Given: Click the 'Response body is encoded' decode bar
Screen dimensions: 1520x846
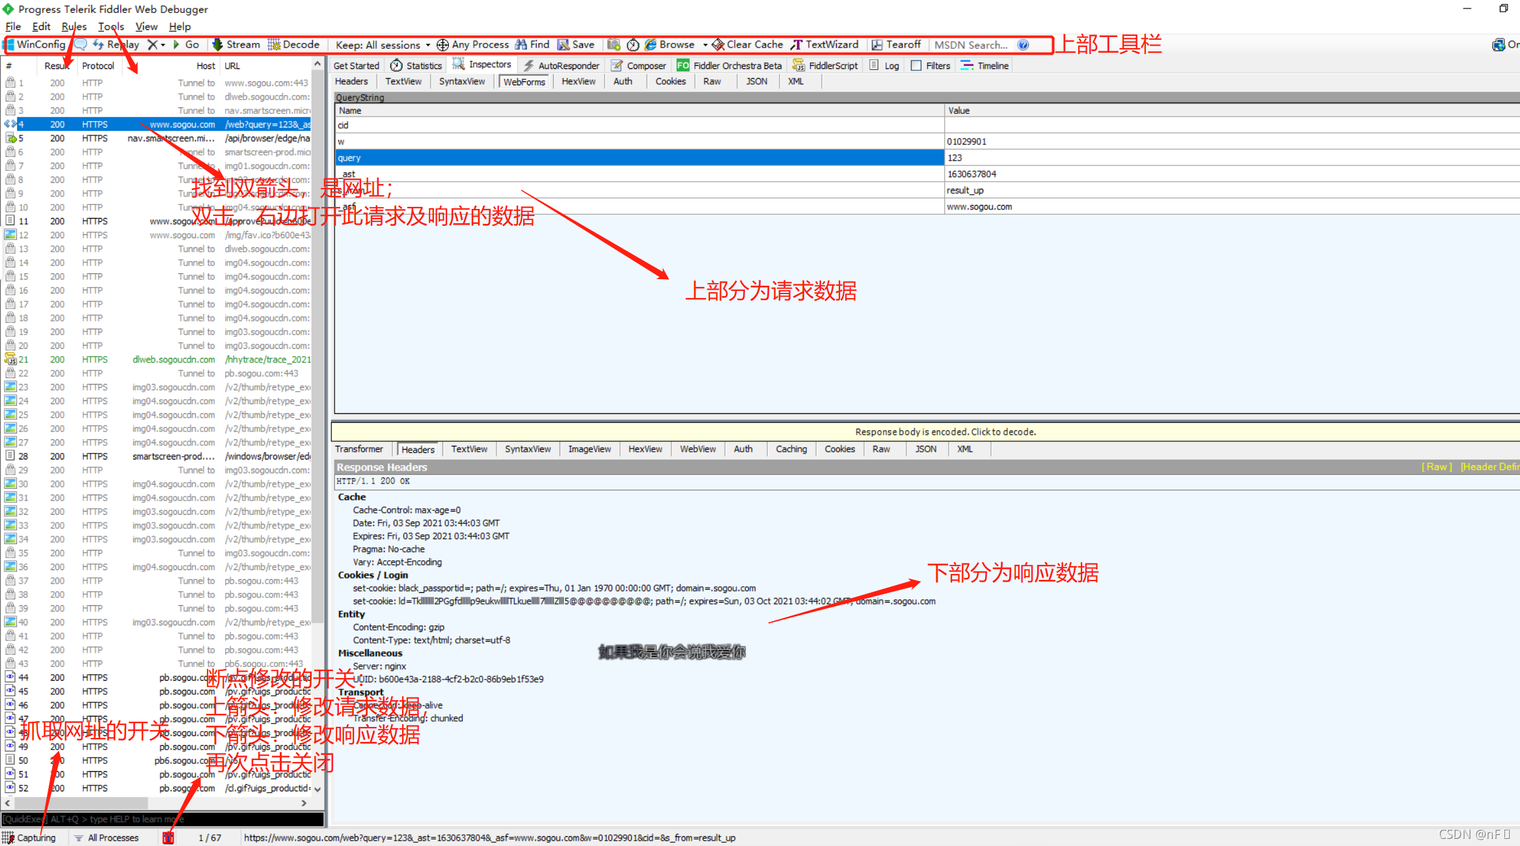Looking at the screenshot, I should 926,431.
